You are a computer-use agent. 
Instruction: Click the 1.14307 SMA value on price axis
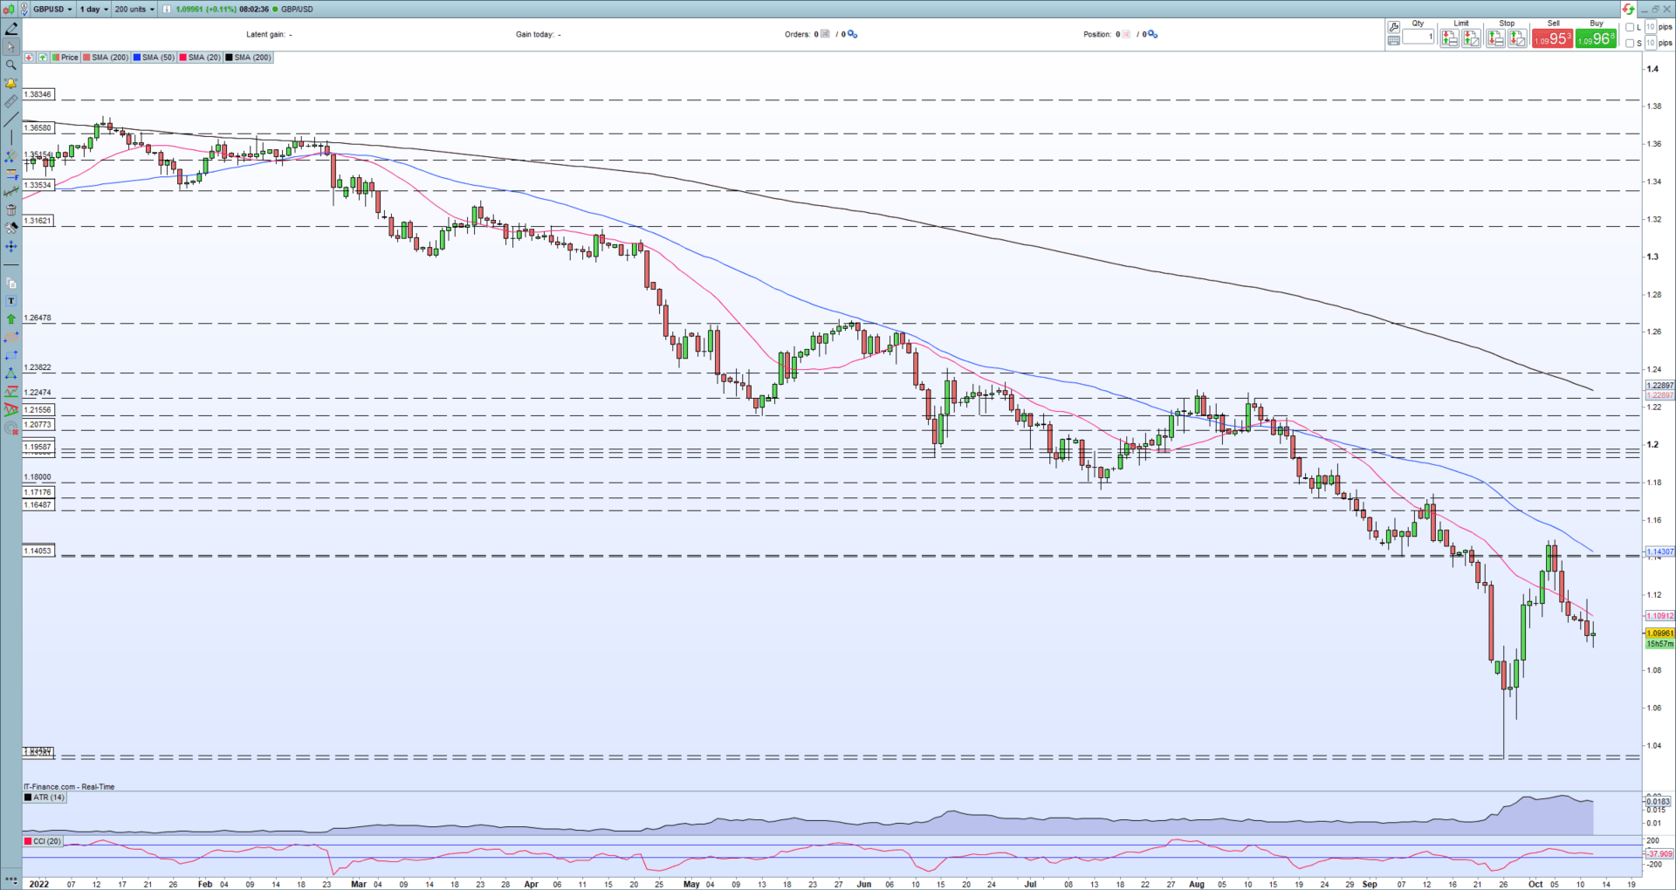pyautogui.click(x=1659, y=551)
